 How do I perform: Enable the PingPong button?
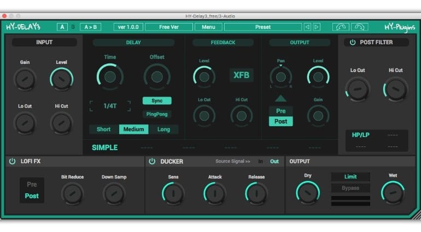point(157,114)
